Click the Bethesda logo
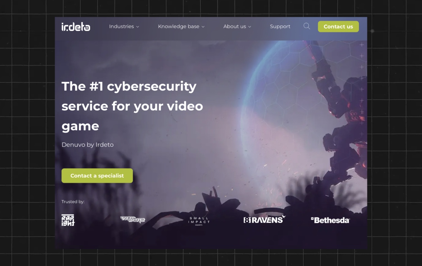 (330, 220)
